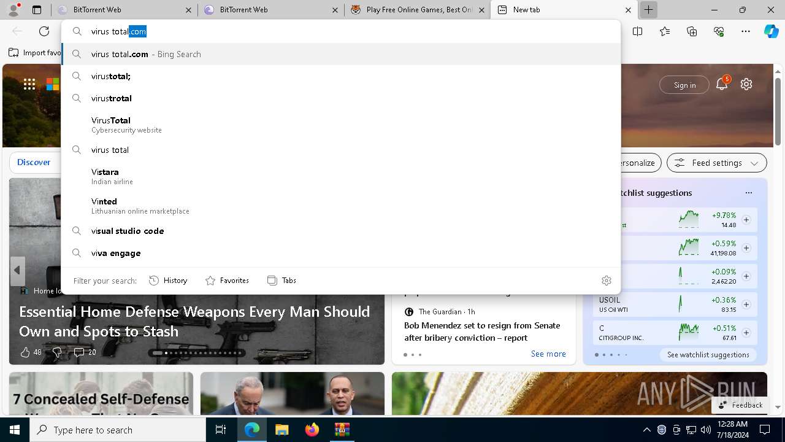The width and height of the screenshot is (785, 442).
Task: Open search suggestion settings gear in the dropdown
Action: click(607, 281)
